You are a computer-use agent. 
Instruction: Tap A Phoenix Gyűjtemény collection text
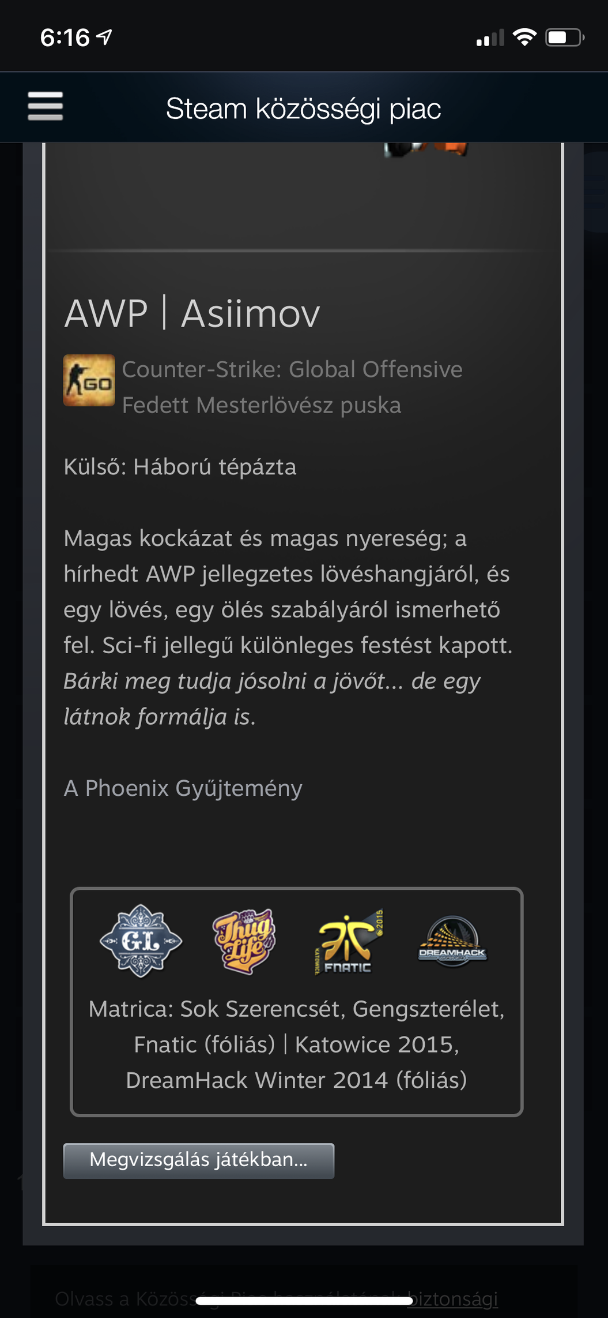point(183,788)
